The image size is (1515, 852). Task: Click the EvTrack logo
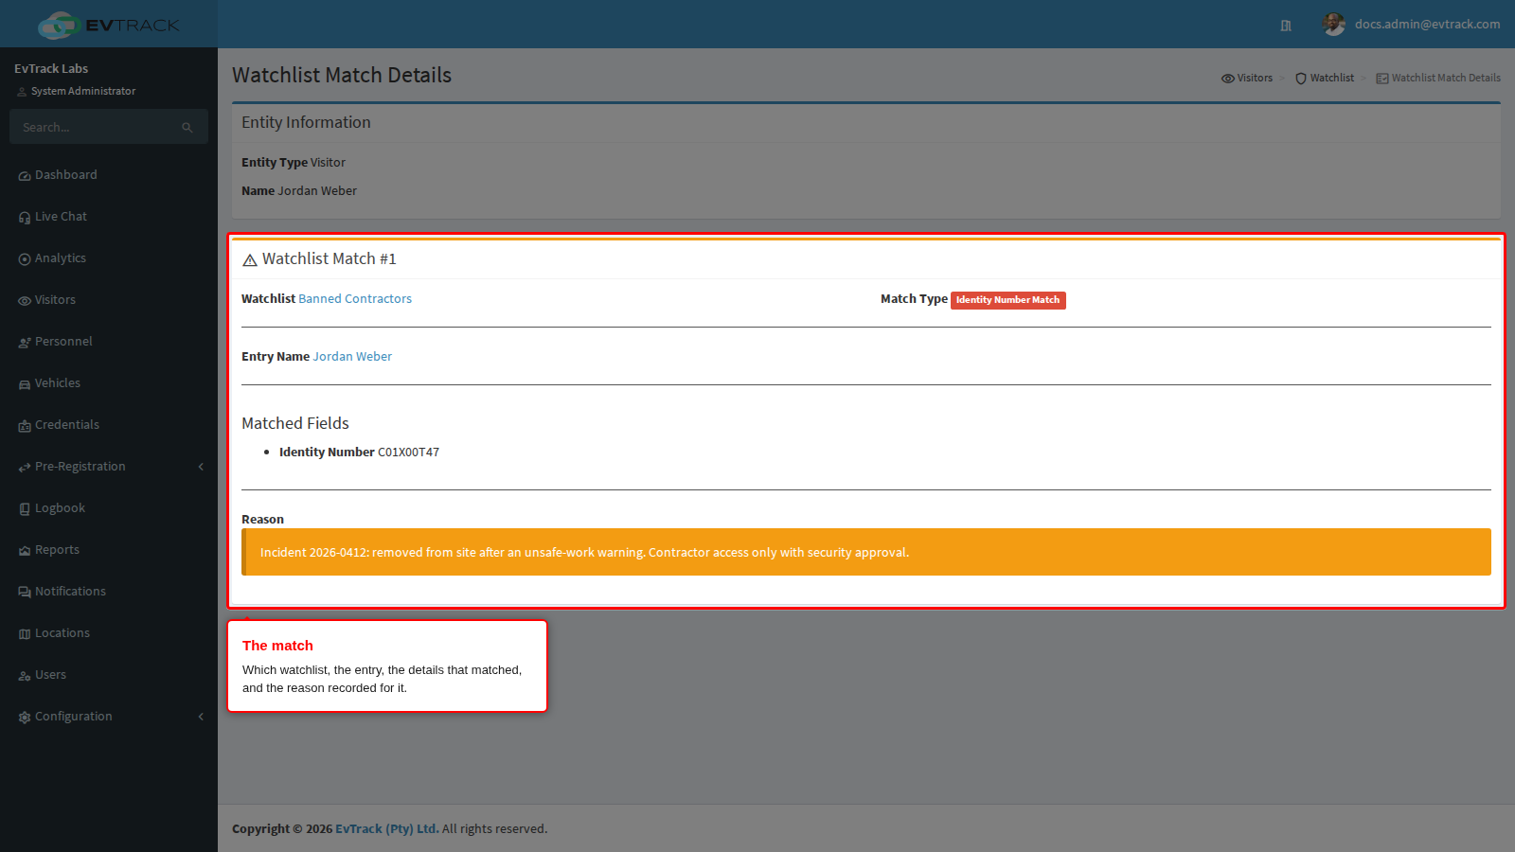point(108,25)
